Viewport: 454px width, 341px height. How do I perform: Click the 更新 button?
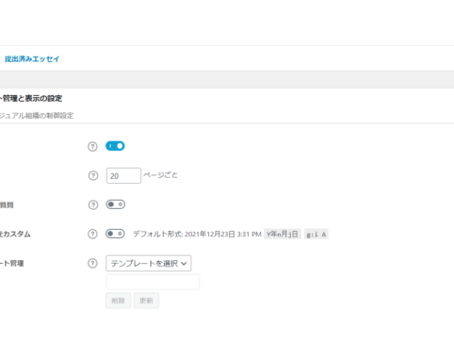[x=146, y=300]
